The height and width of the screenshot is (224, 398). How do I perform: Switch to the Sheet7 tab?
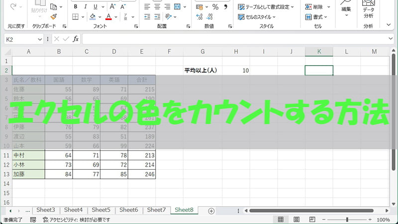coord(156,210)
